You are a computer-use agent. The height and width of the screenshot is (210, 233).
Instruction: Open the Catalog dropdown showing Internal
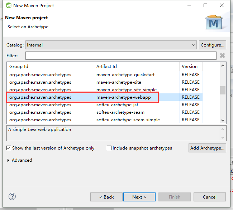111,45
